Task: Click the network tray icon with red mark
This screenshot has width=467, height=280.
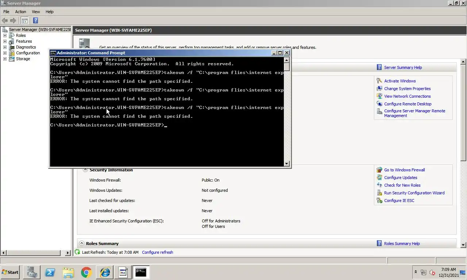Action: pos(432,272)
